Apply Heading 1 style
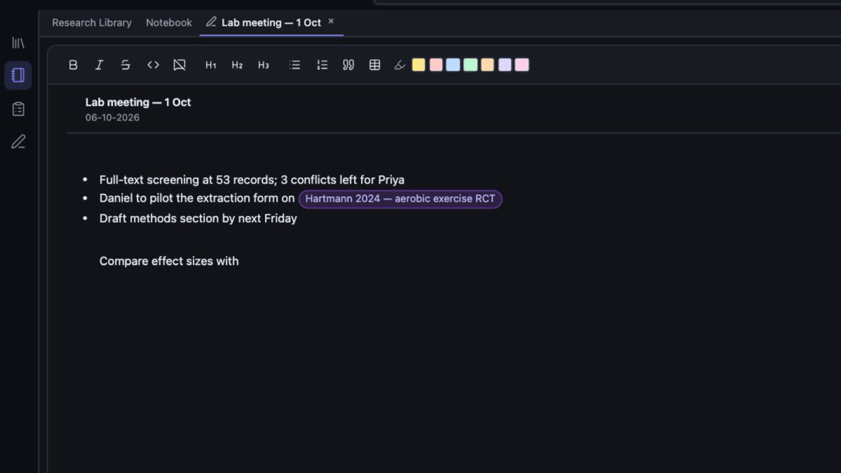The image size is (841, 473). [x=210, y=65]
